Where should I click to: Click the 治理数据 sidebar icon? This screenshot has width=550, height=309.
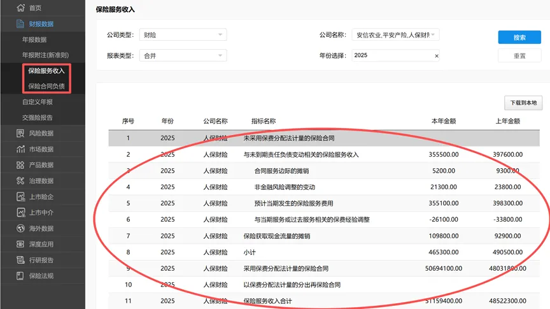tap(20, 180)
